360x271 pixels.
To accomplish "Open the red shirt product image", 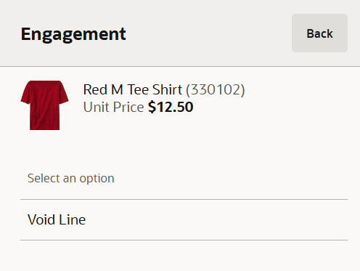I will pos(44,105).
